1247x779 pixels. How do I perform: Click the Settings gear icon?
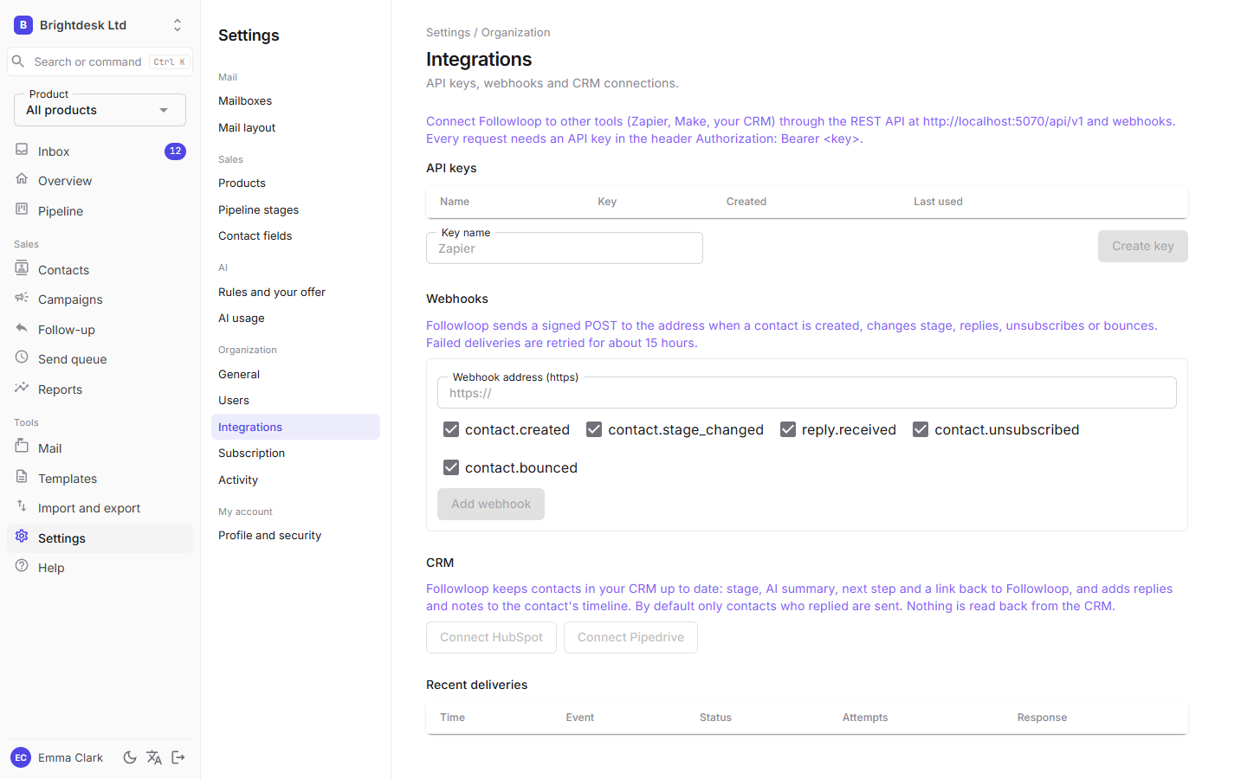22,537
